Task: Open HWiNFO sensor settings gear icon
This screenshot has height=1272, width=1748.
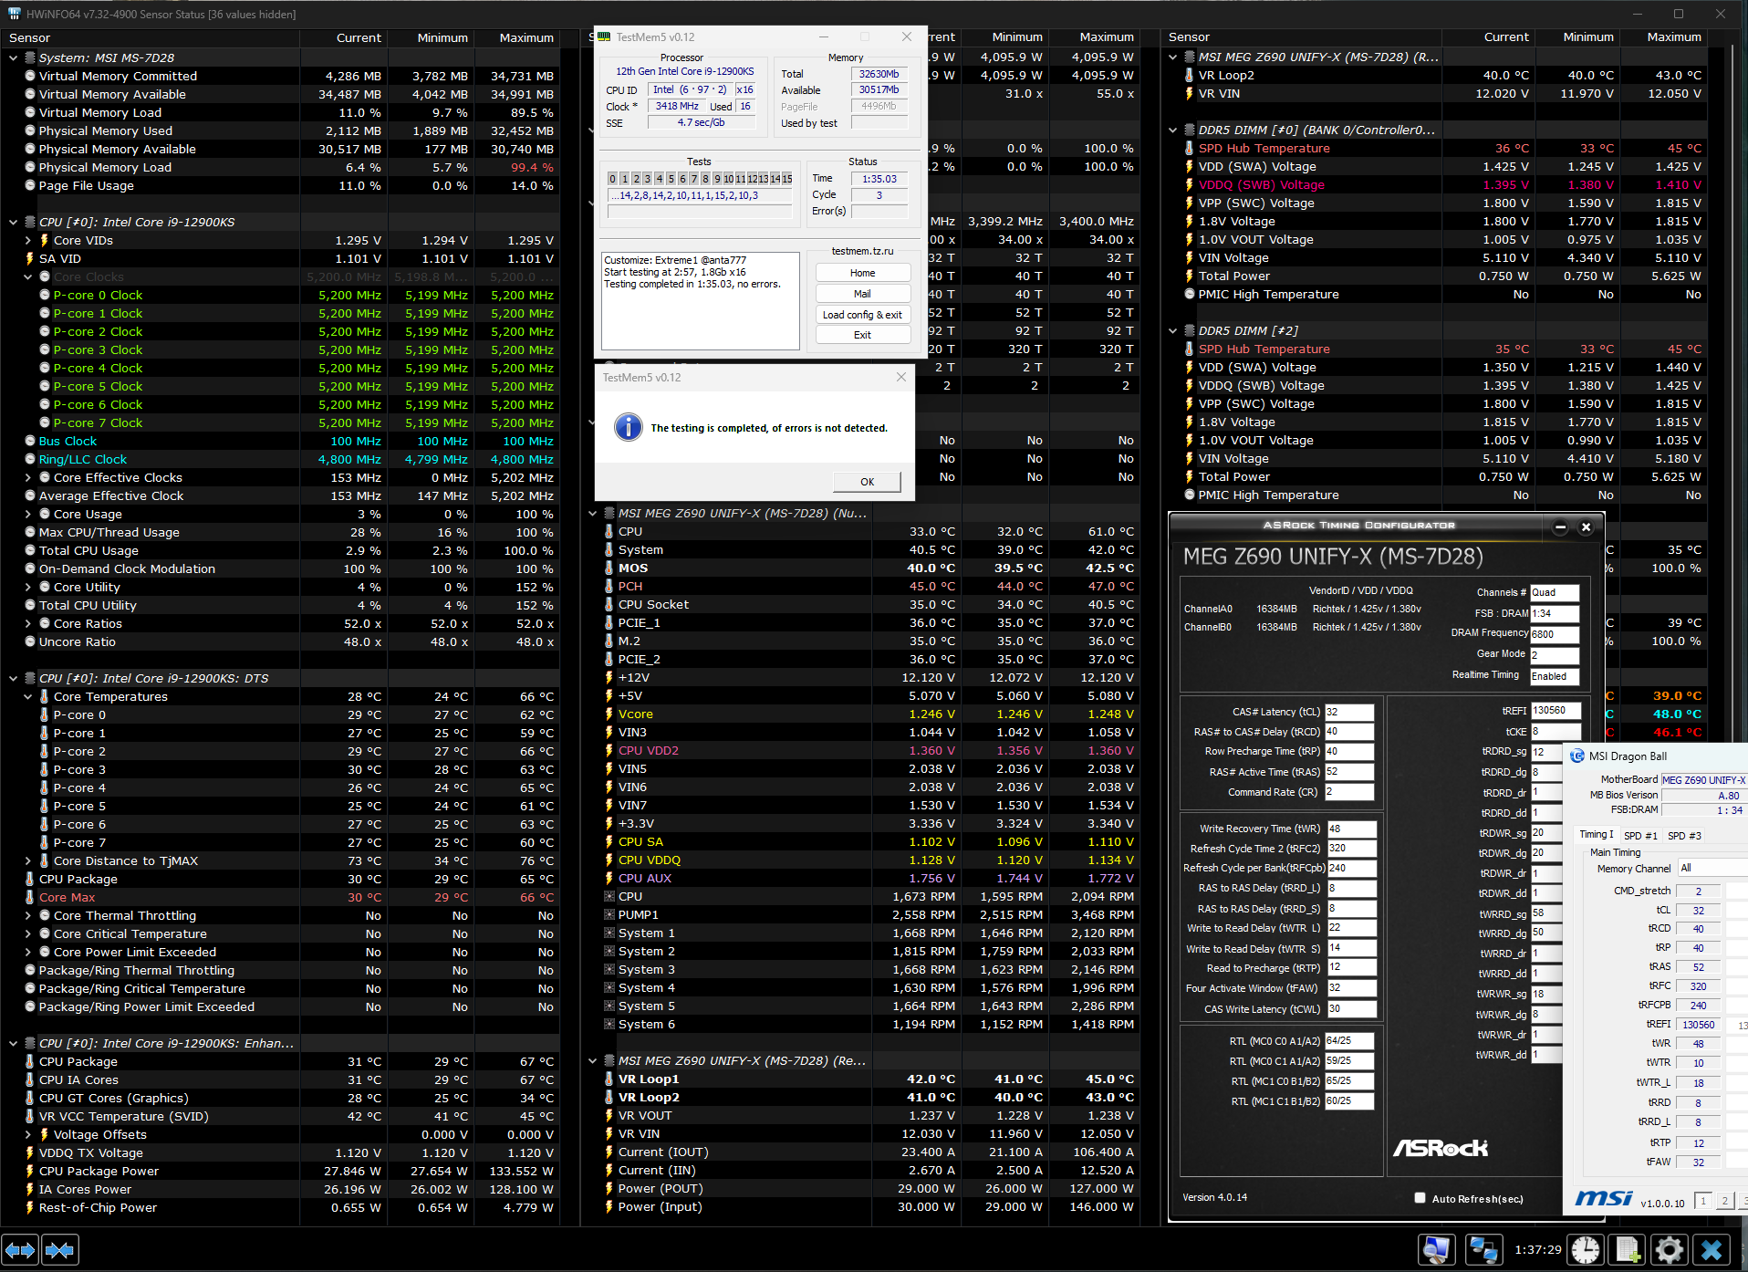Action: 1669,1249
